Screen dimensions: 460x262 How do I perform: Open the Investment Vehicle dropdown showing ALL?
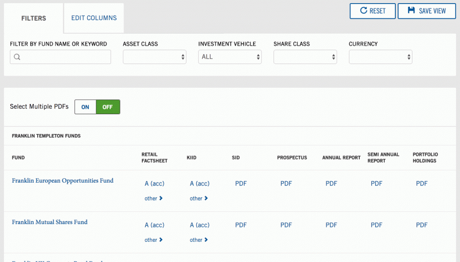230,57
